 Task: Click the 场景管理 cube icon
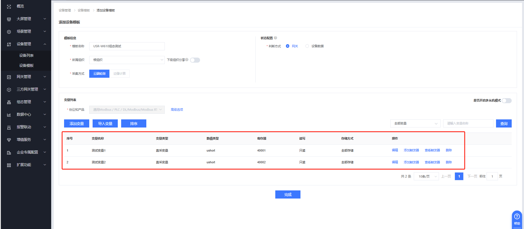click(9, 32)
